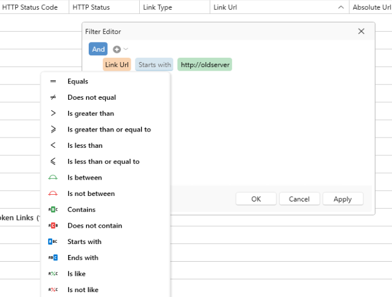Image resolution: width=392 pixels, height=297 pixels.
Task: Sort by Absolute Url column header
Action: pyautogui.click(x=371, y=7)
